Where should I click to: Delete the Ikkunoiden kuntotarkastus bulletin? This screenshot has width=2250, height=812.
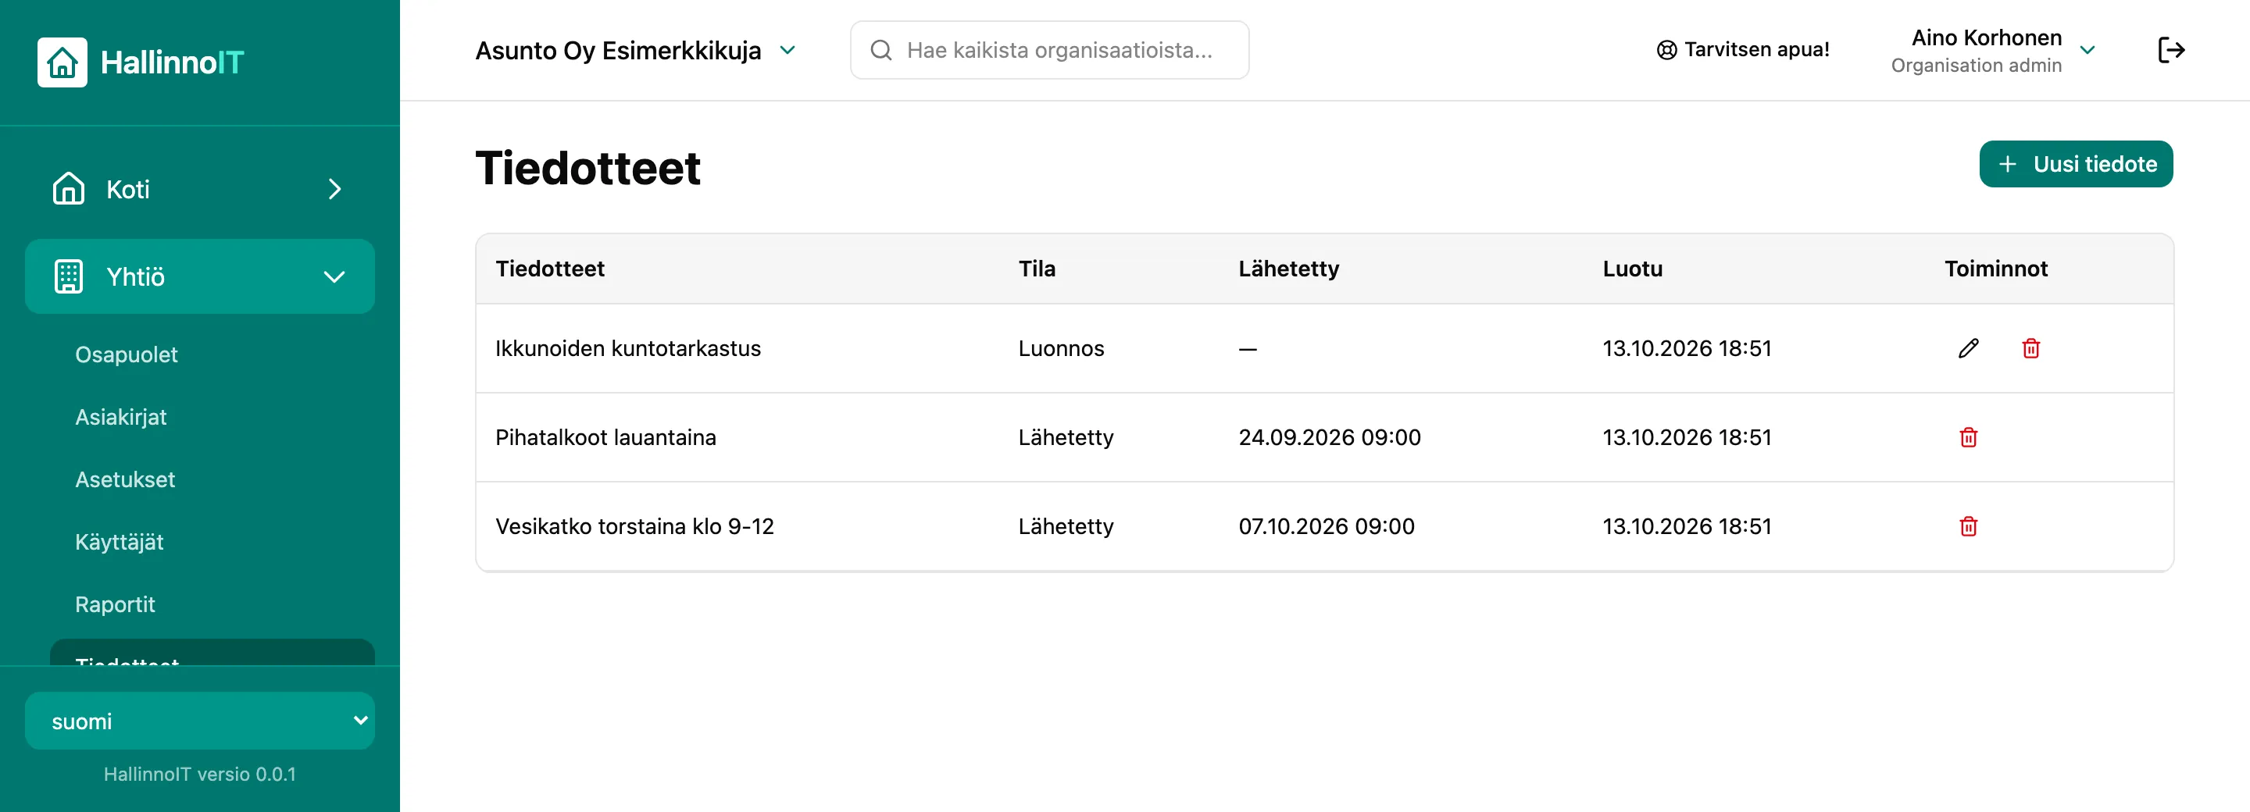(x=2030, y=348)
